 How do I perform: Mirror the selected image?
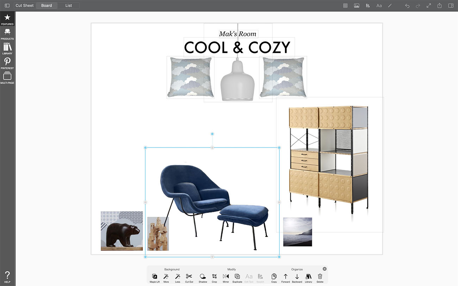pos(226,277)
